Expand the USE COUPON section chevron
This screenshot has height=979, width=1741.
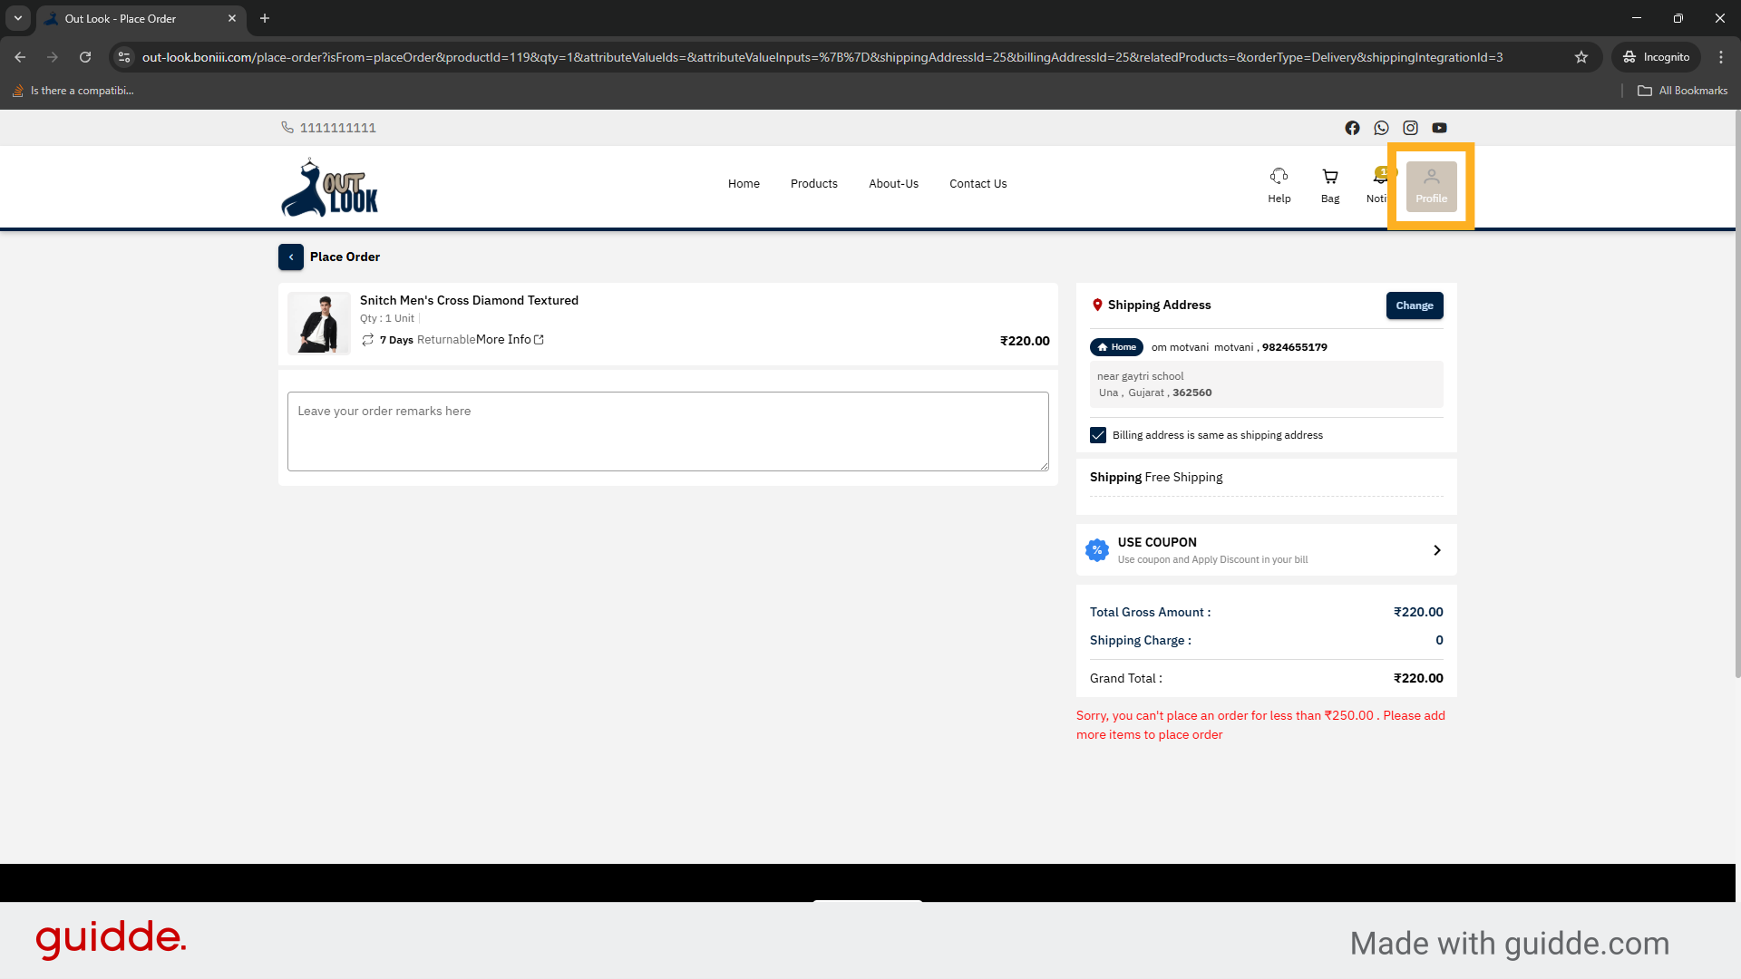click(1436, 550)
